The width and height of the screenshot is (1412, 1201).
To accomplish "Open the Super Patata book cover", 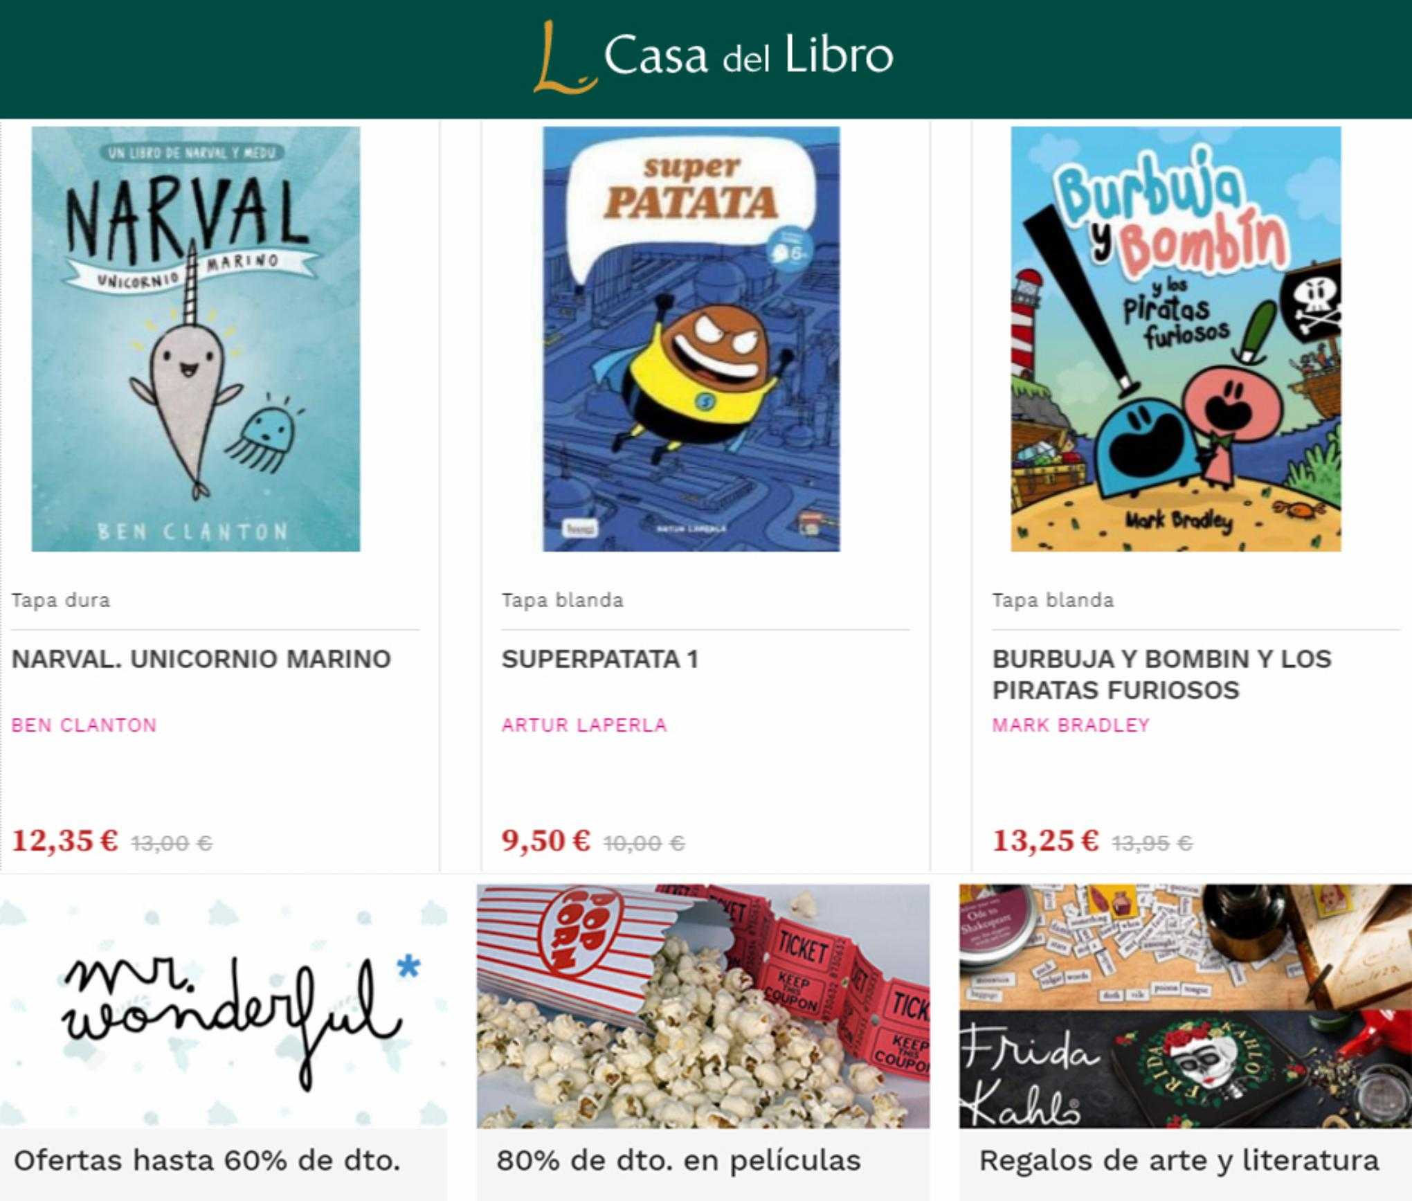I will 691,338.
